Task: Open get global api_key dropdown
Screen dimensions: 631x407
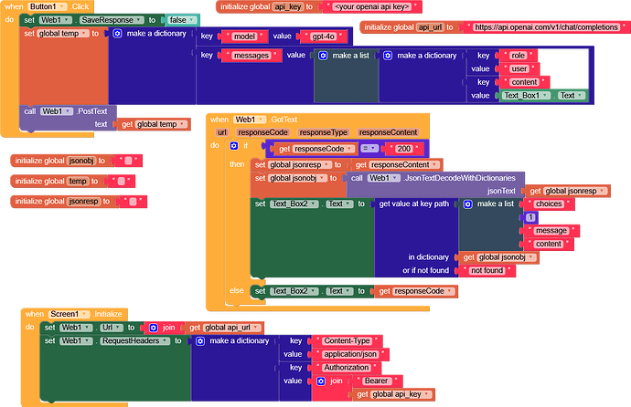Action: pos(401,394)
